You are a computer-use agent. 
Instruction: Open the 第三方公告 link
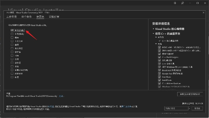pyautogui.click(x=126, y=106)
